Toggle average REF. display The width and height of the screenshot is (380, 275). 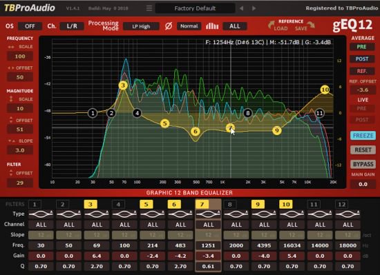point(362,71)
